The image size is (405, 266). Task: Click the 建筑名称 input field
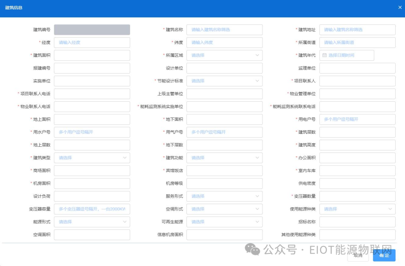(224, 30)
